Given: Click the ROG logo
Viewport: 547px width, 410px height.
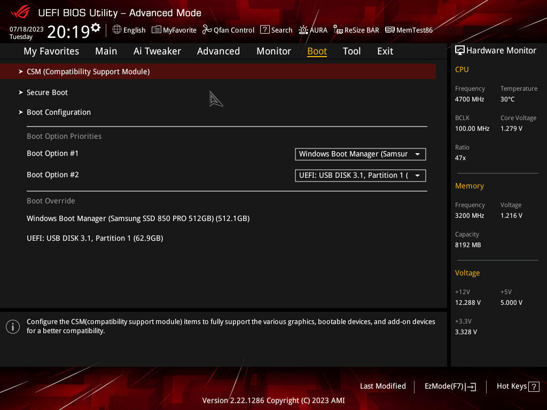Looking at the screenshot, I should (x=20, y=12).
